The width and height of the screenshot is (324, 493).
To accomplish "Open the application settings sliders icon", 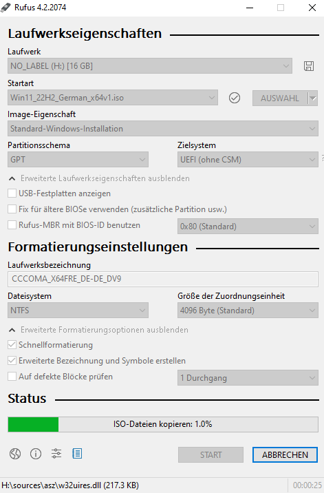I will click(56, 454).
